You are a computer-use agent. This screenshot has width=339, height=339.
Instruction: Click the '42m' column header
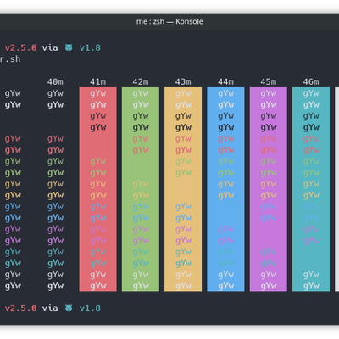(141, 82)
